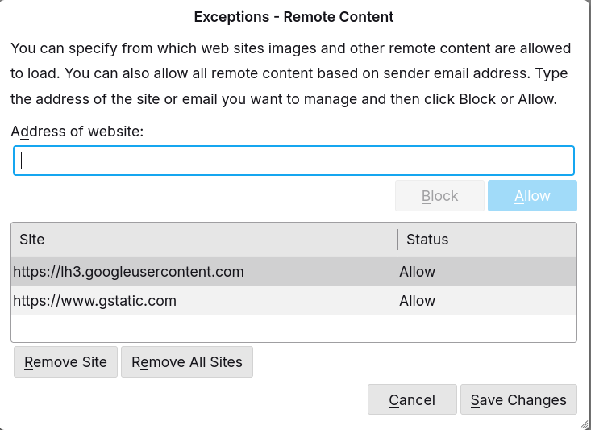Cancel the exceptions dialog

pos(412,399)
